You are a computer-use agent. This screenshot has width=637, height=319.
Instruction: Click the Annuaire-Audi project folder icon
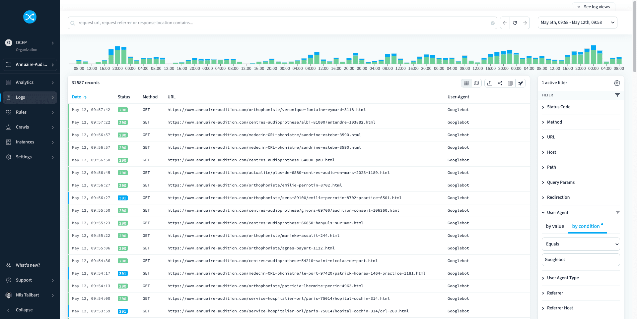[9, 65]
